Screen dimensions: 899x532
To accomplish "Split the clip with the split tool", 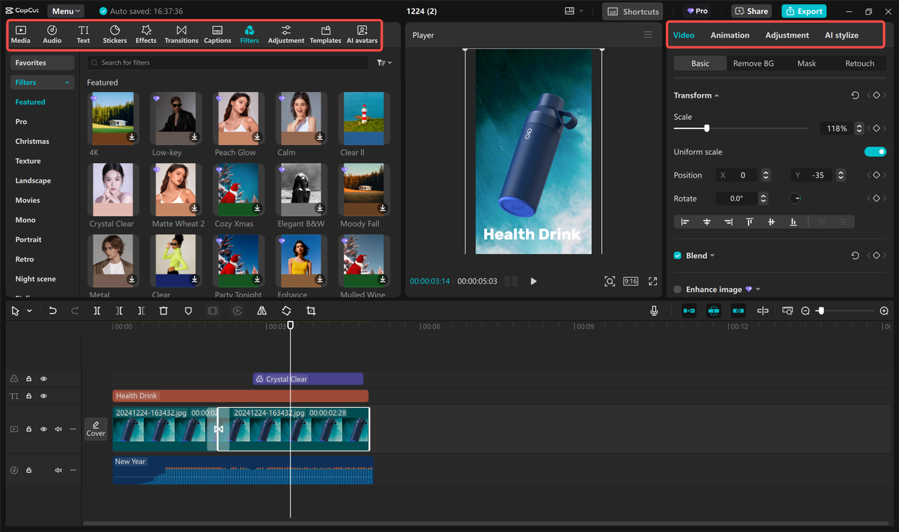I will [x=97, y=310].
